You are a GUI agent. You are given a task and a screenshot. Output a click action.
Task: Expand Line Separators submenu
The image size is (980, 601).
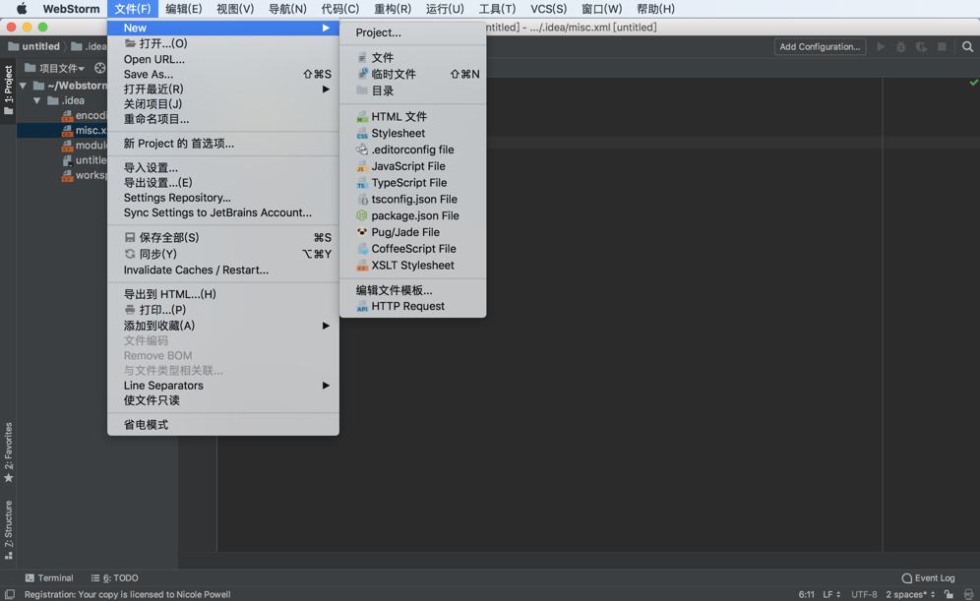[x=223, y=386]
